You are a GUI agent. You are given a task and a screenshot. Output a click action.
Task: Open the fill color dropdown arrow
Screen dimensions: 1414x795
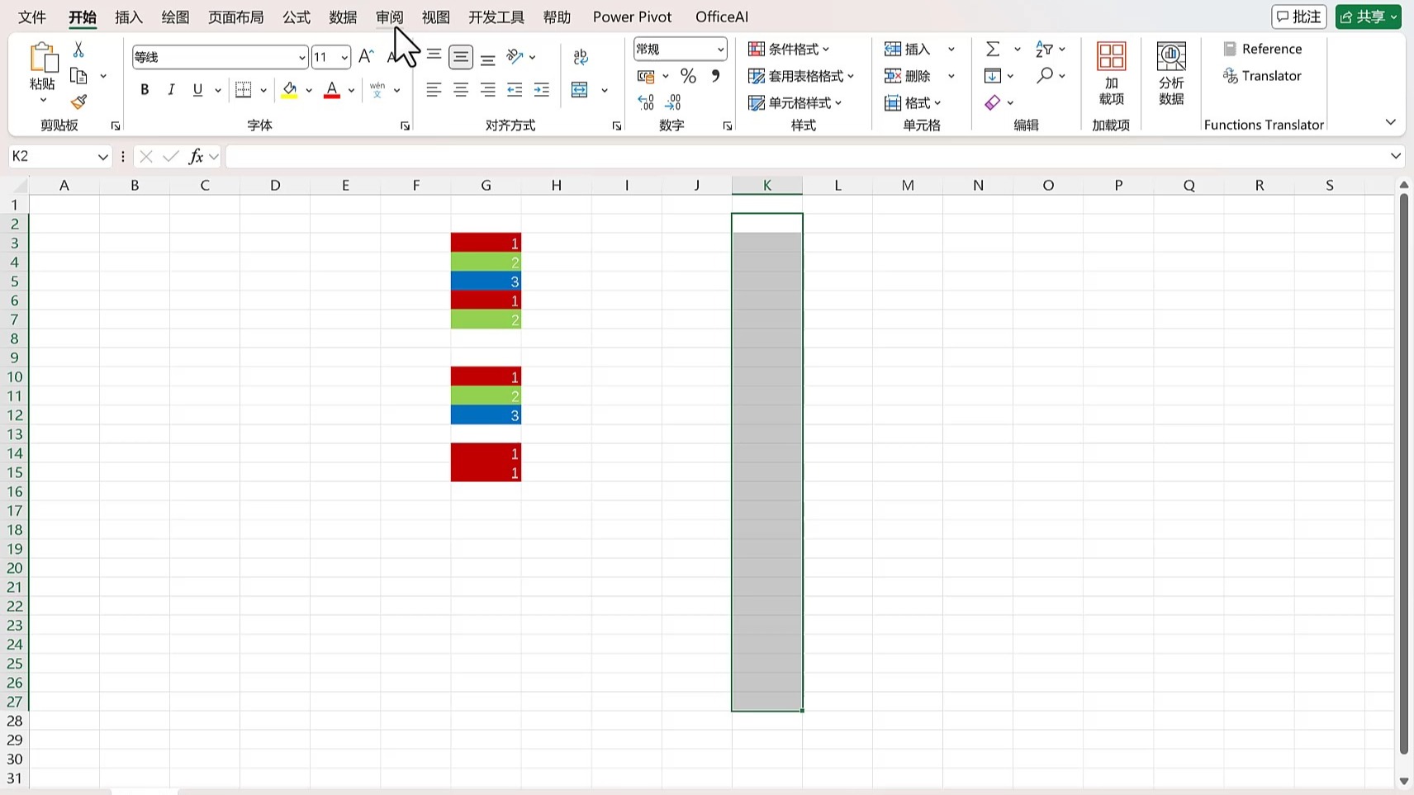309,91
